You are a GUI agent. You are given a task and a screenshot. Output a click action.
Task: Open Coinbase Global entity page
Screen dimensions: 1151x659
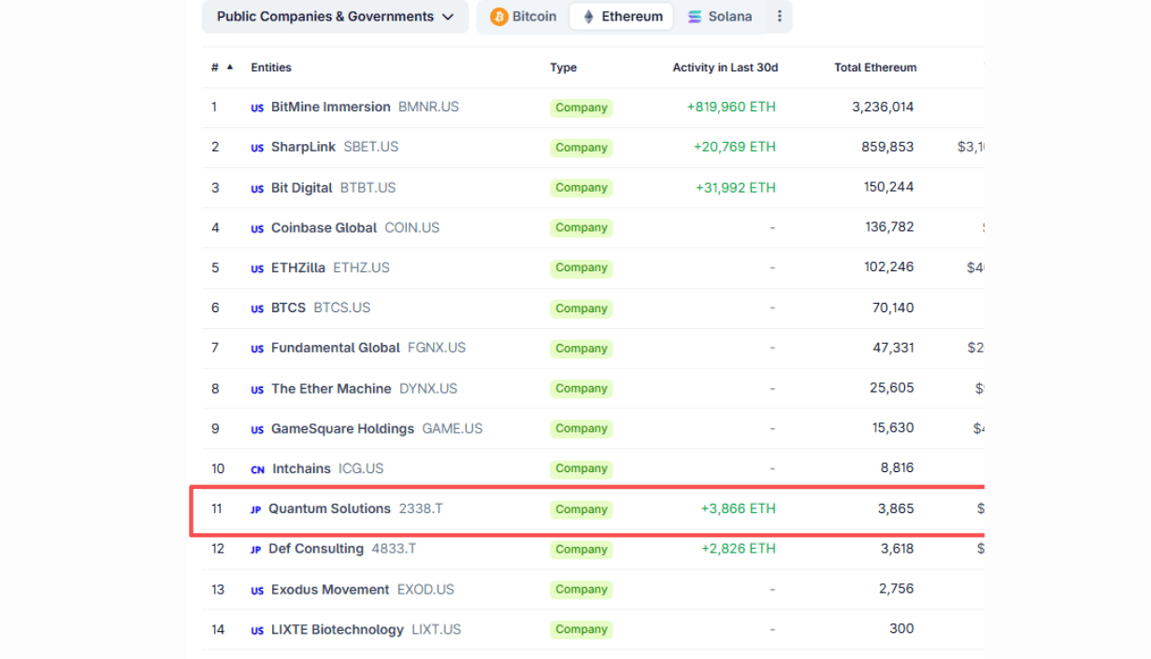[324, 227]
